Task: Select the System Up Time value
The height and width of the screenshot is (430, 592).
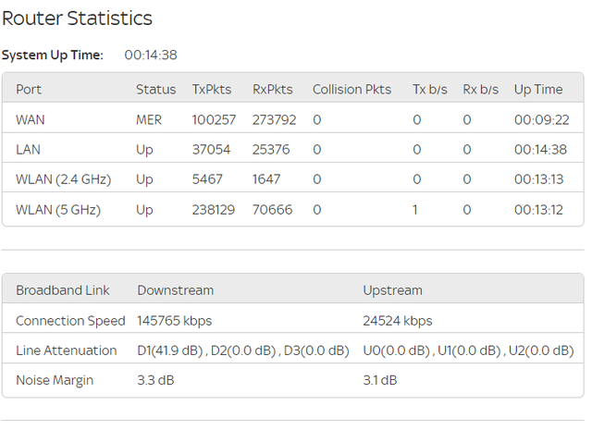Action: tap(151, 55)
